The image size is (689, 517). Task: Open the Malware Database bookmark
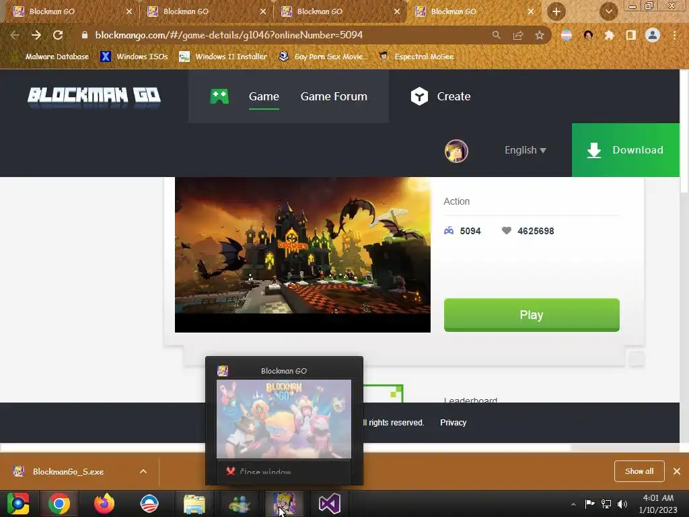coord(50,57)
